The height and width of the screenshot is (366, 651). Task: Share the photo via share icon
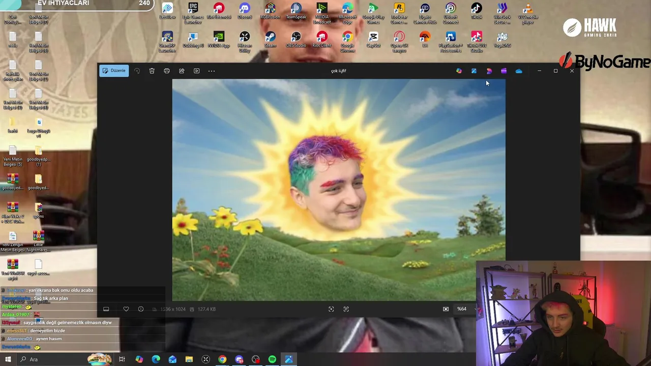coord(182,71)
